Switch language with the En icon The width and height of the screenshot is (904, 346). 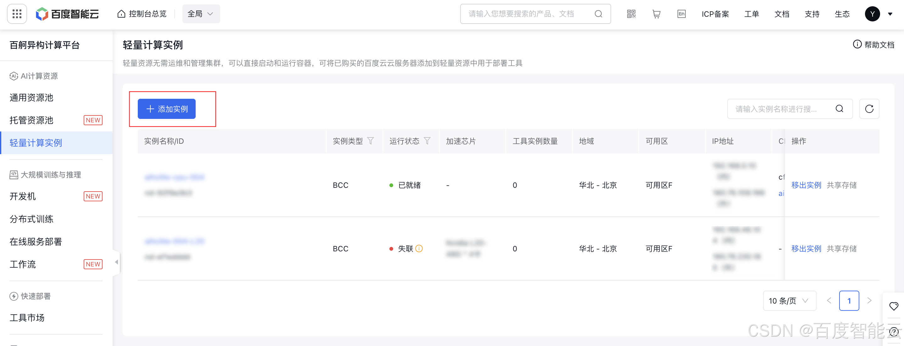tap(681, 14)
